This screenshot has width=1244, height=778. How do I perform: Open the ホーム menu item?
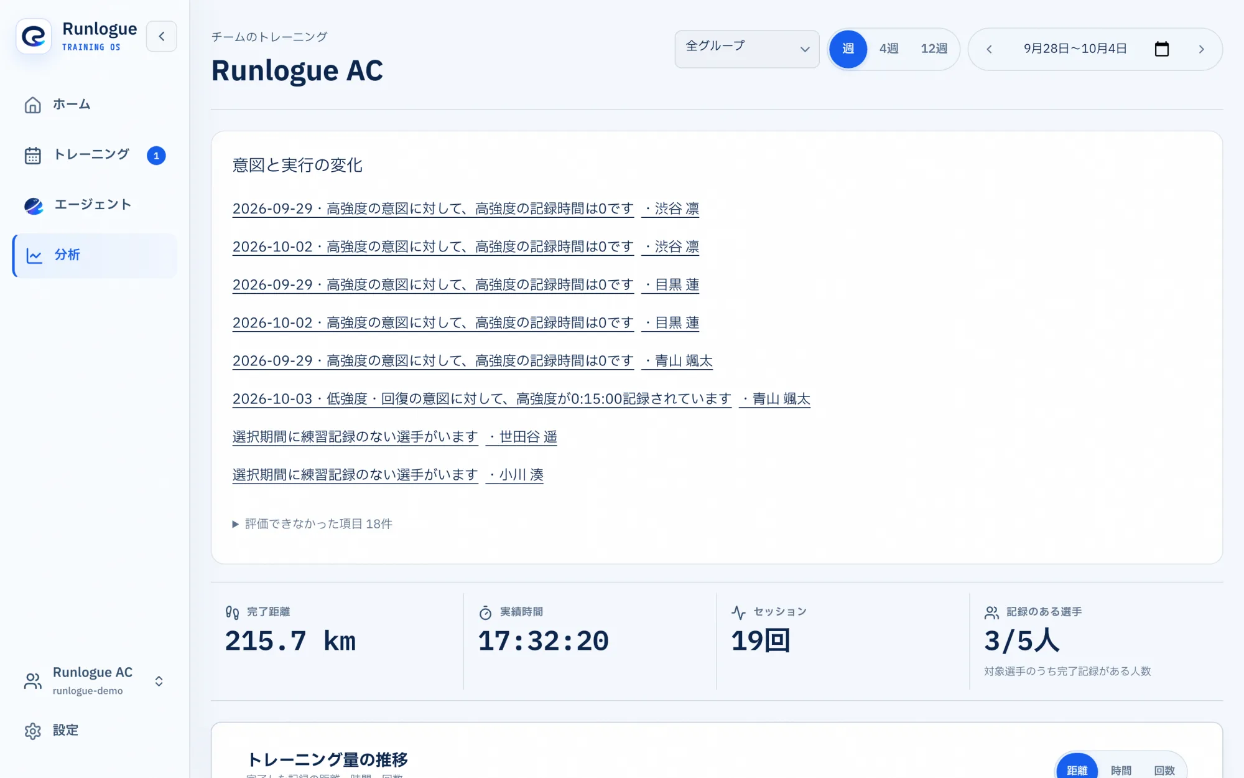point(95,105)
